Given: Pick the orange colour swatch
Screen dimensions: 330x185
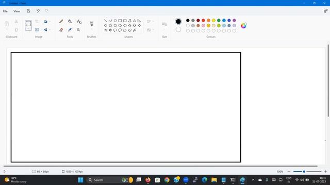Looking at the screenshot, I should click(x=208, y=21).
